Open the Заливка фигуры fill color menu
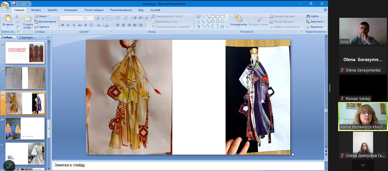This screenshot has height=171, width=388. 283,16
